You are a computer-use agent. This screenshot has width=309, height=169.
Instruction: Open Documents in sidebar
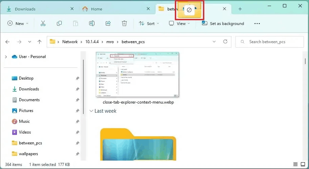point(29,100)
